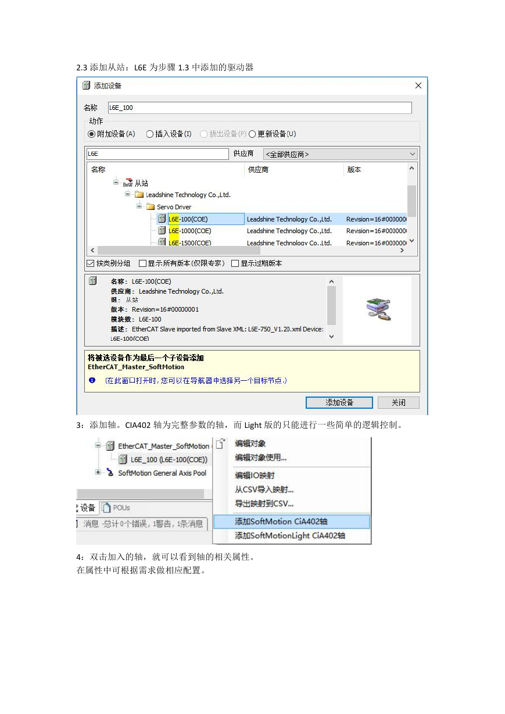The width and height of the screenshot is (505, 714).
Task: Switch to the POUs tab
Action: (x=116, y=508)
